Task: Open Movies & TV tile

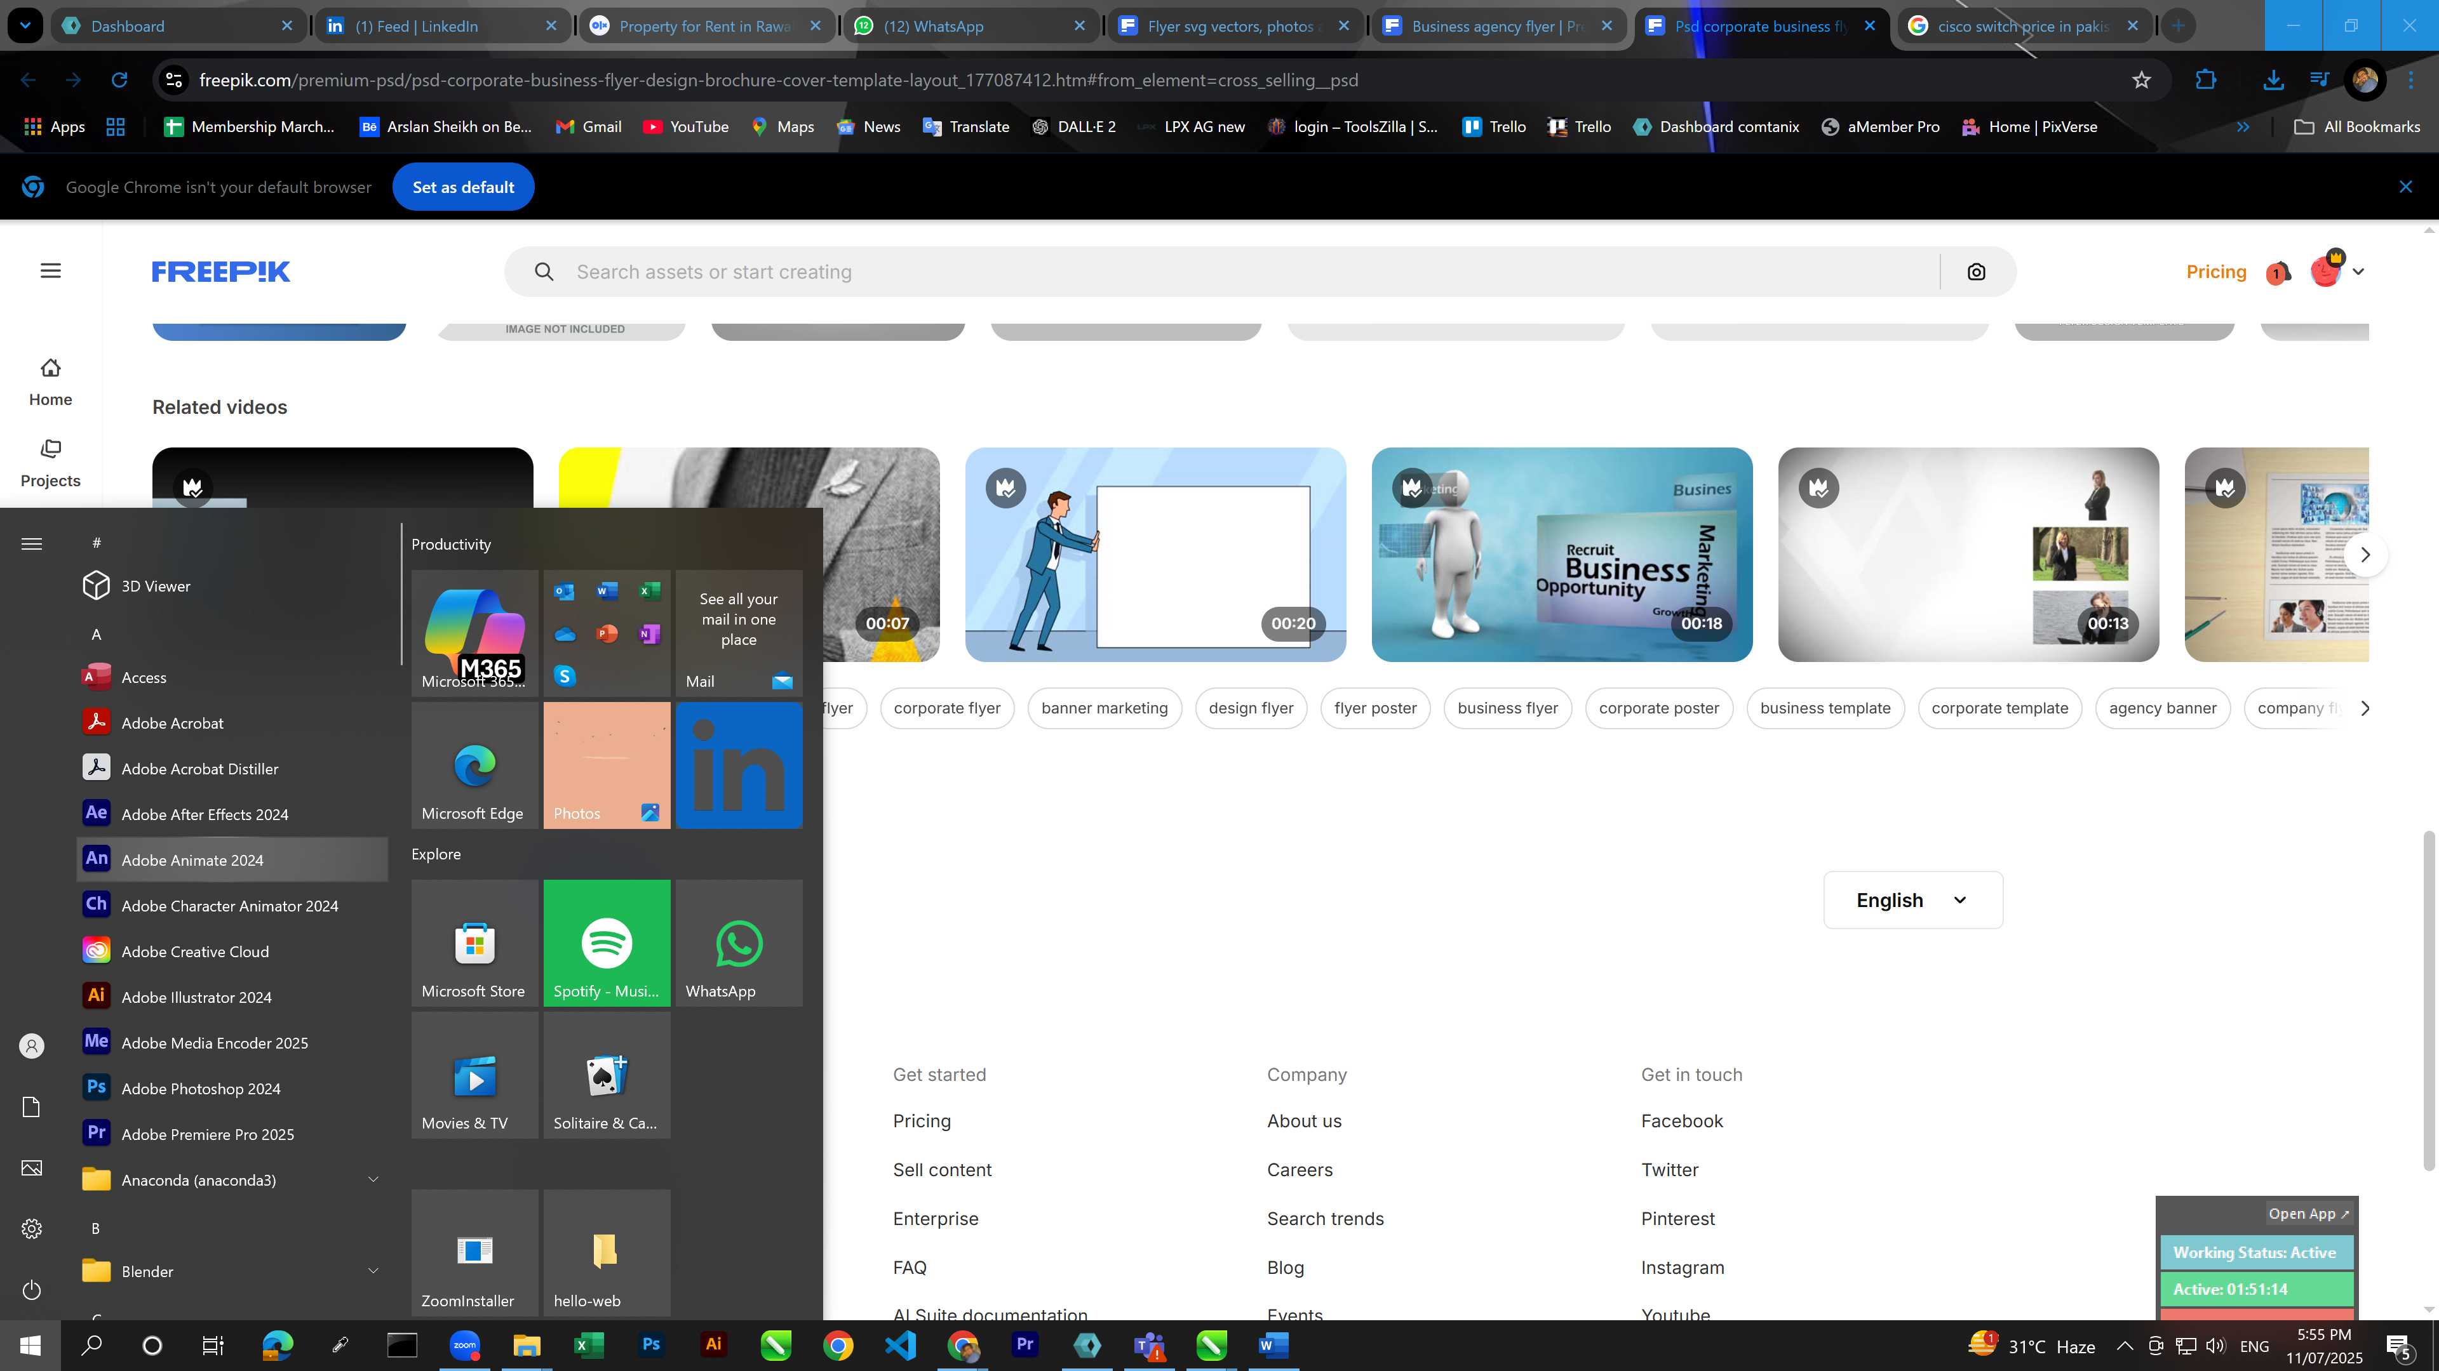Action: point(474,1076)
